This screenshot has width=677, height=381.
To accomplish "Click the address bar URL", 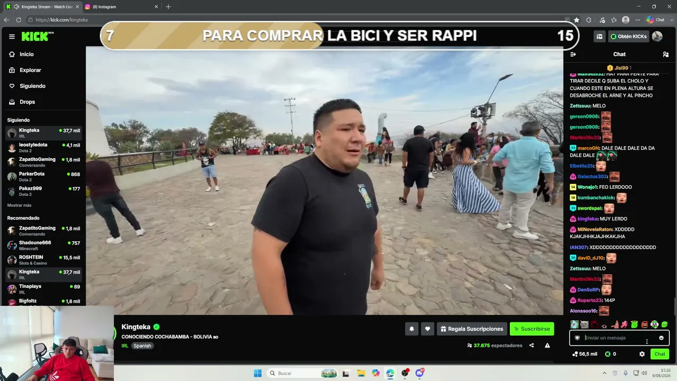I will click(61, 20).
